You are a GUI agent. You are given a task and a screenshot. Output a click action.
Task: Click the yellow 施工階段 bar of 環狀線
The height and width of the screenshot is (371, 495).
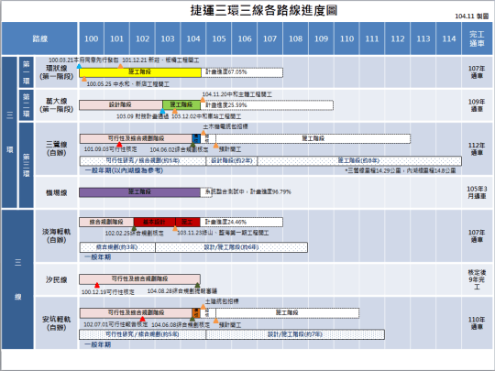(140, 72)
